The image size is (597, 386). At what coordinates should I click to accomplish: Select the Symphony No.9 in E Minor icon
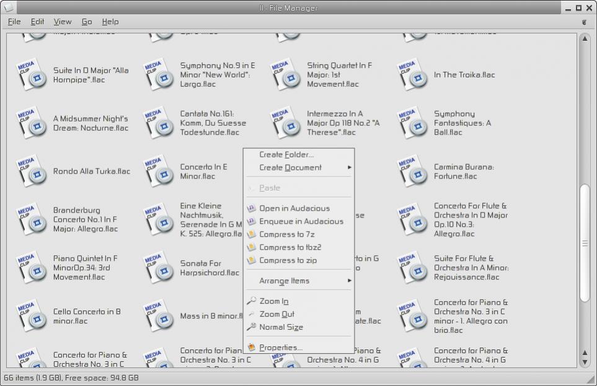158,75
